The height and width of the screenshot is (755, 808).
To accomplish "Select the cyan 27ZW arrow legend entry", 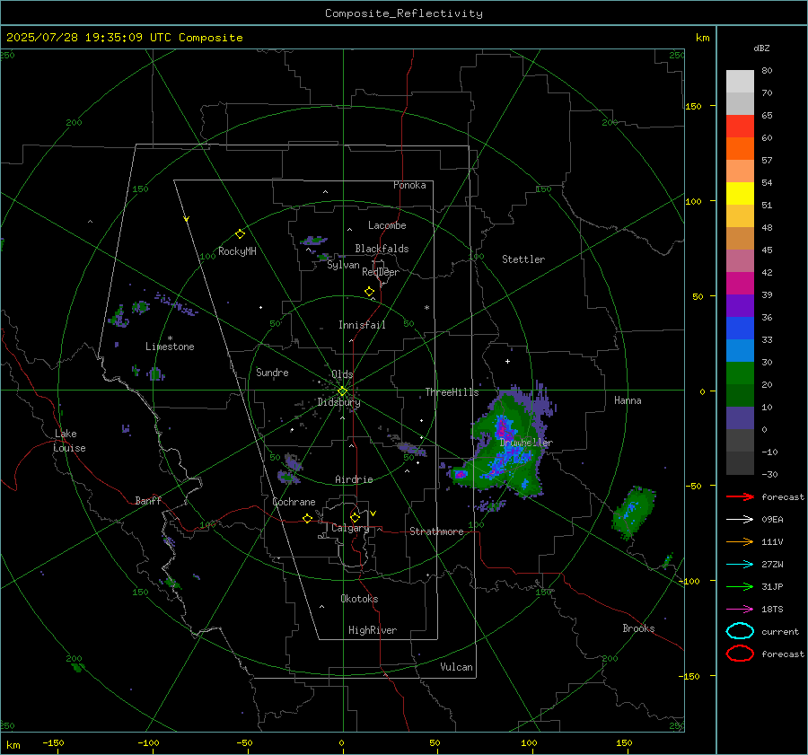I will pos(740,565).
